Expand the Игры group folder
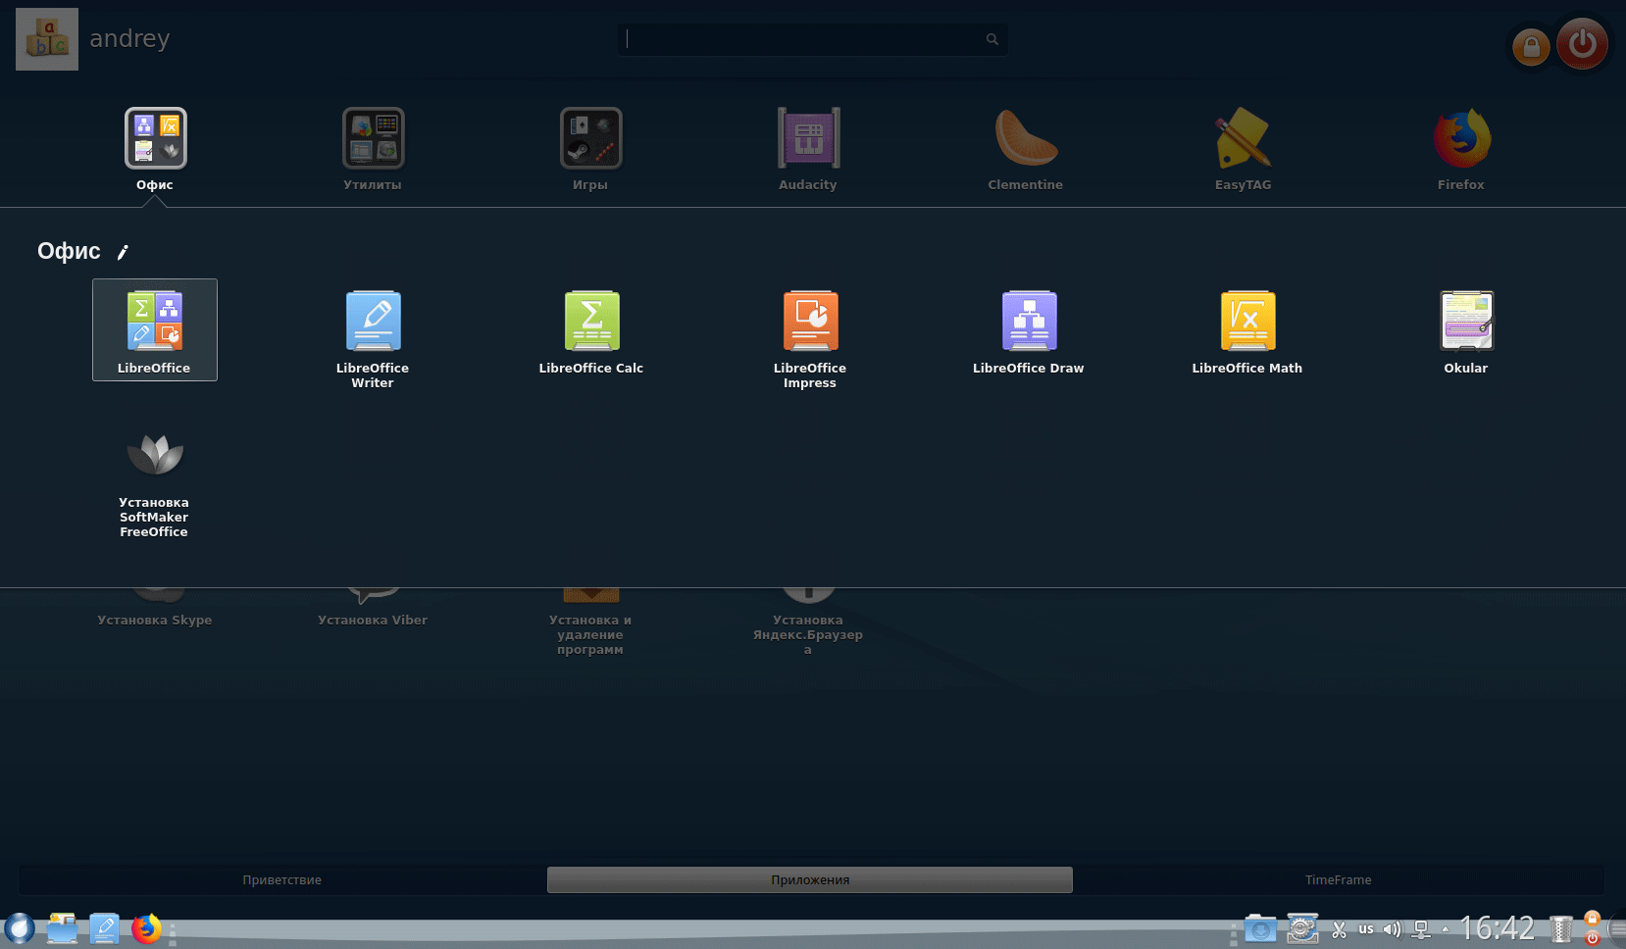 tap(590, 138)
